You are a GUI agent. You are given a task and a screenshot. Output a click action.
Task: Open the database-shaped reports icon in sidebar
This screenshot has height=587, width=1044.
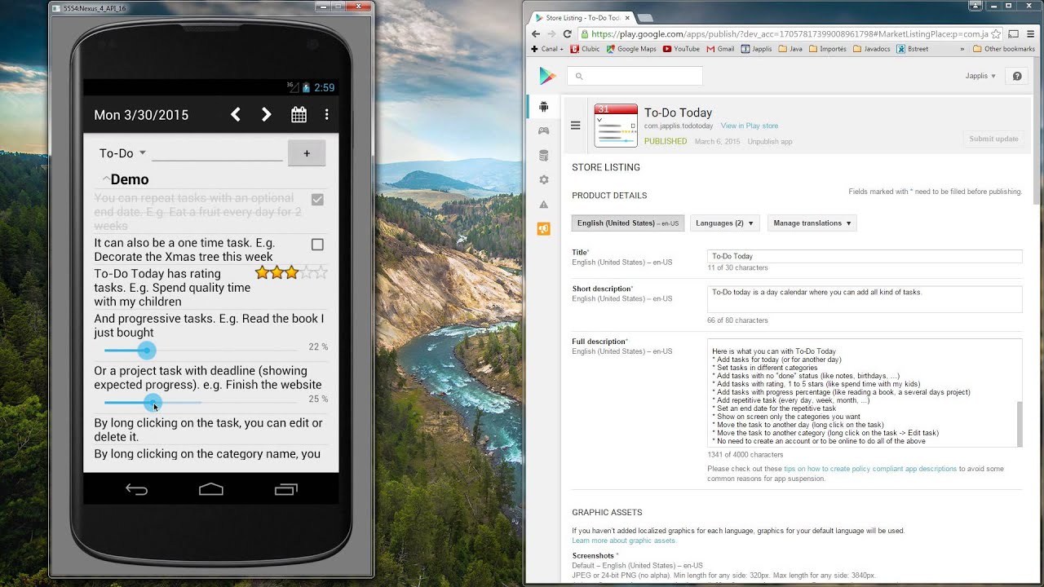(x=544, y=156)
